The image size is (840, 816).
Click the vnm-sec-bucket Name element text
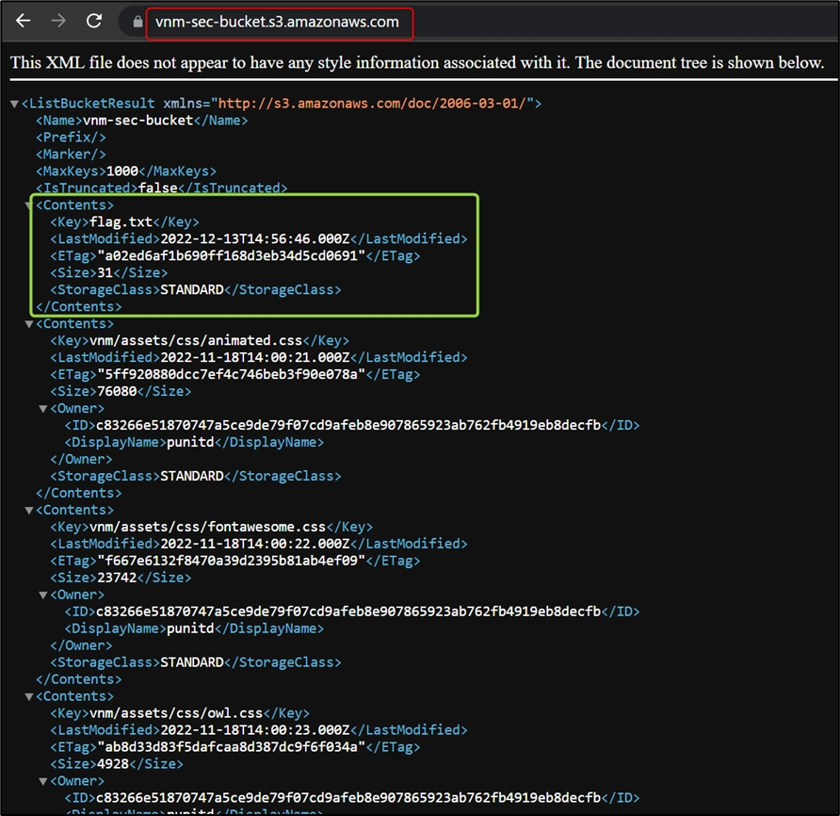pyautogui.click(x=137, y=121)
